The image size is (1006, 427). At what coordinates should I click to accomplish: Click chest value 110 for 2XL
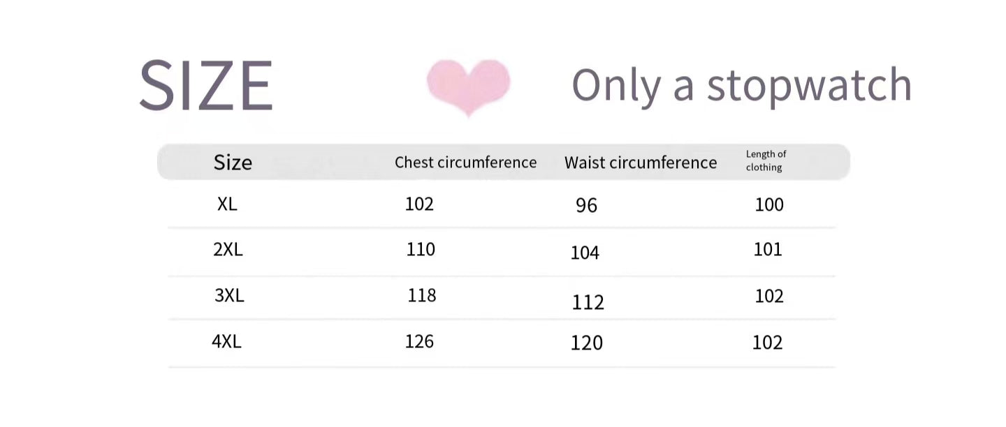coord(421,249)
